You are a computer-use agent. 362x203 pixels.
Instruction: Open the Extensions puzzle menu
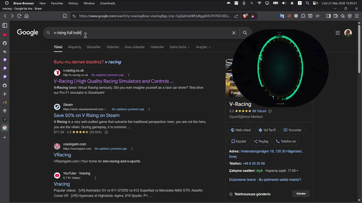(303, 16)
